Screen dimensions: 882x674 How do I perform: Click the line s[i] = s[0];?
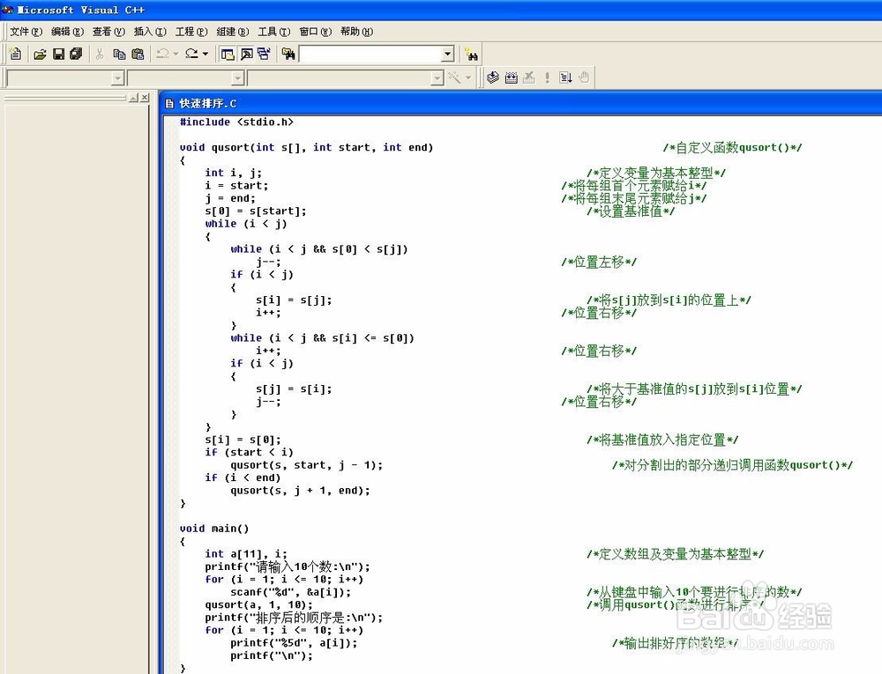click(243, 440)
